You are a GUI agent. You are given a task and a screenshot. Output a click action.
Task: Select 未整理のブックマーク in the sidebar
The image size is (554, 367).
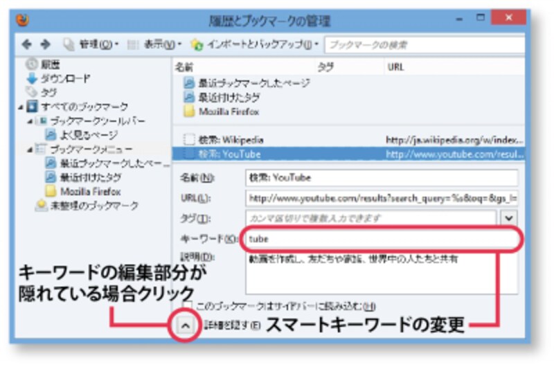click(94, 206)
